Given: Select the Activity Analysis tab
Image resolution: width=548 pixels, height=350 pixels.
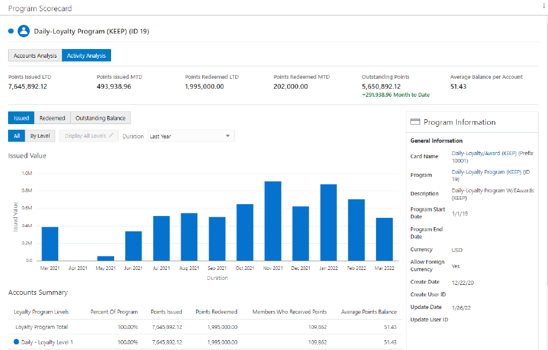Looking at the screenshot, I should tap(86, 55).
